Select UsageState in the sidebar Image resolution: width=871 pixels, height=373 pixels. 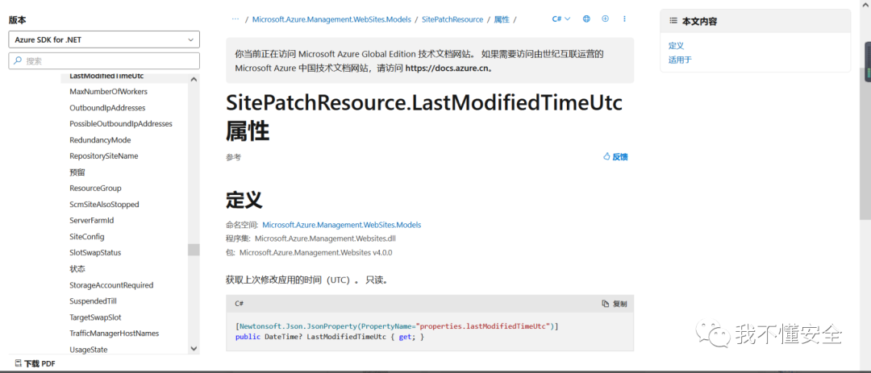pos(89,350)
